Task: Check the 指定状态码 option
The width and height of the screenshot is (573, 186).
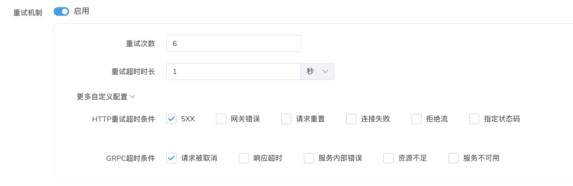Action: 474,119
